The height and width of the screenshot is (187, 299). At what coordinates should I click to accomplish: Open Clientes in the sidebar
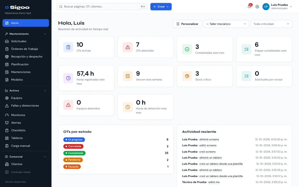tap(26, 164)
